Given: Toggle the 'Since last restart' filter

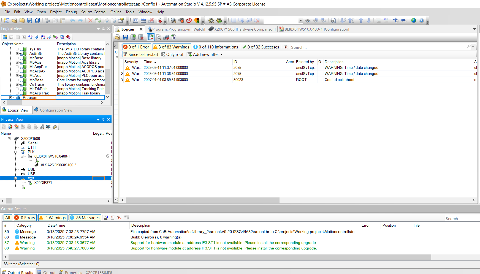Looking at the screenshot, I should tap(141, 55).
